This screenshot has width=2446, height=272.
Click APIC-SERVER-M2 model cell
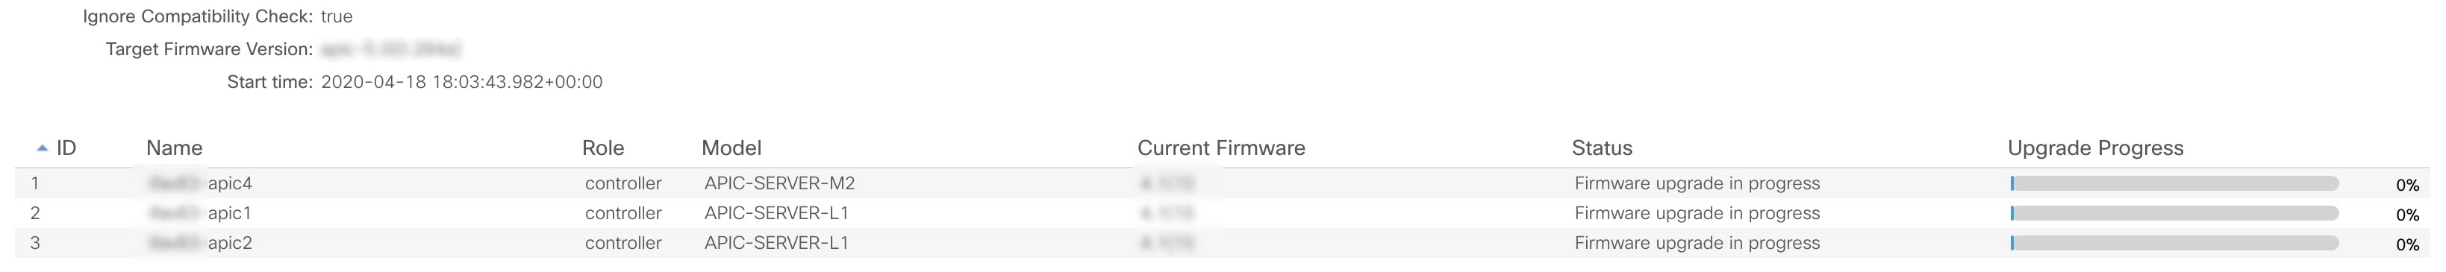click(779, 183)
